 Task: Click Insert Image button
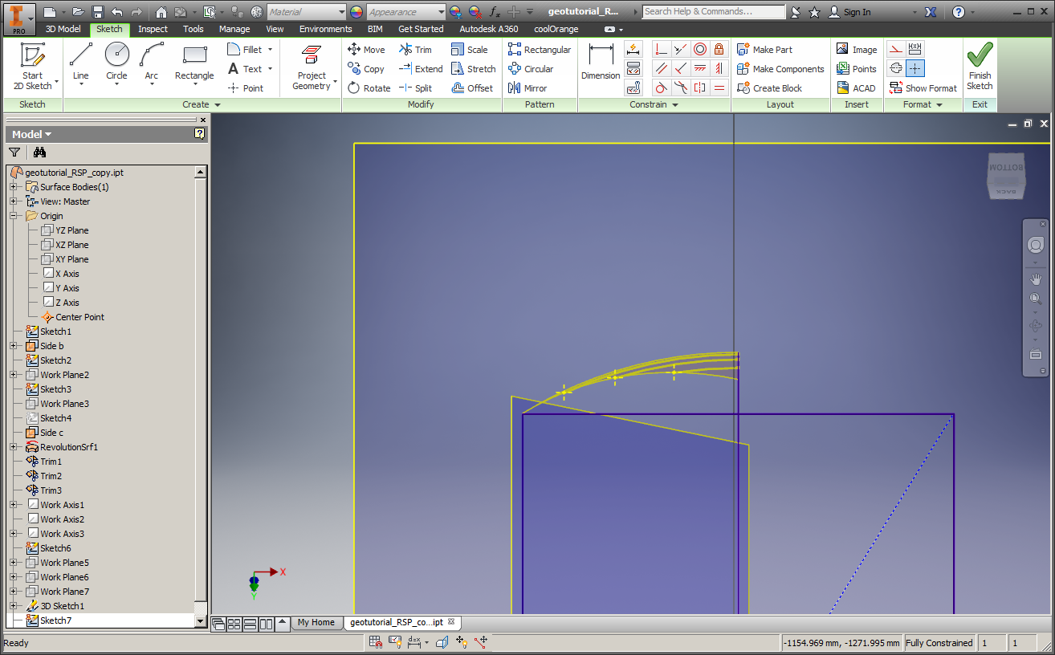(x=857, y=50)
